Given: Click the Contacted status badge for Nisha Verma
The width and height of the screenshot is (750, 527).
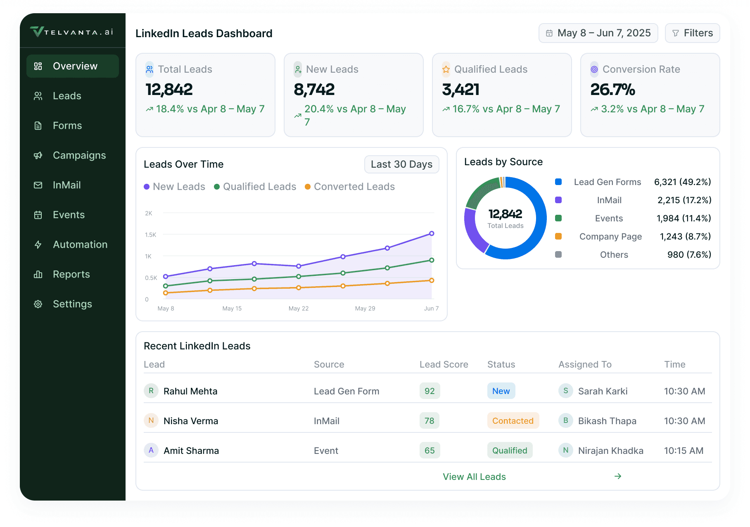Looking at the screenshot, I should (513, 420).
